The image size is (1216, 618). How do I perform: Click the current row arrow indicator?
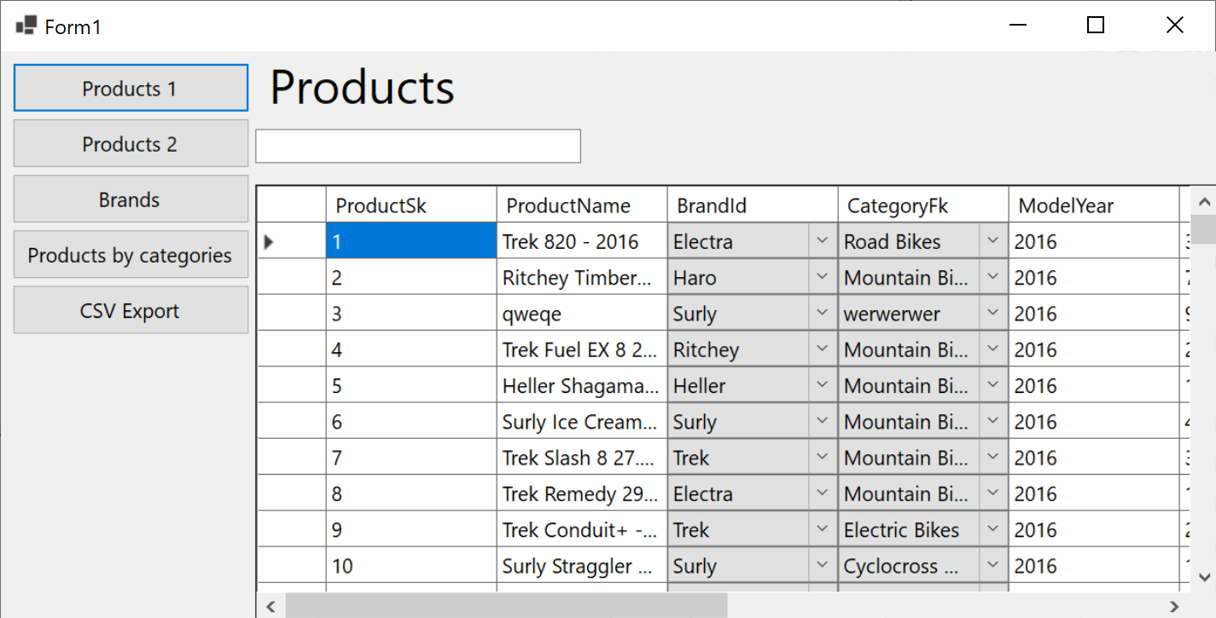(269, 242)
